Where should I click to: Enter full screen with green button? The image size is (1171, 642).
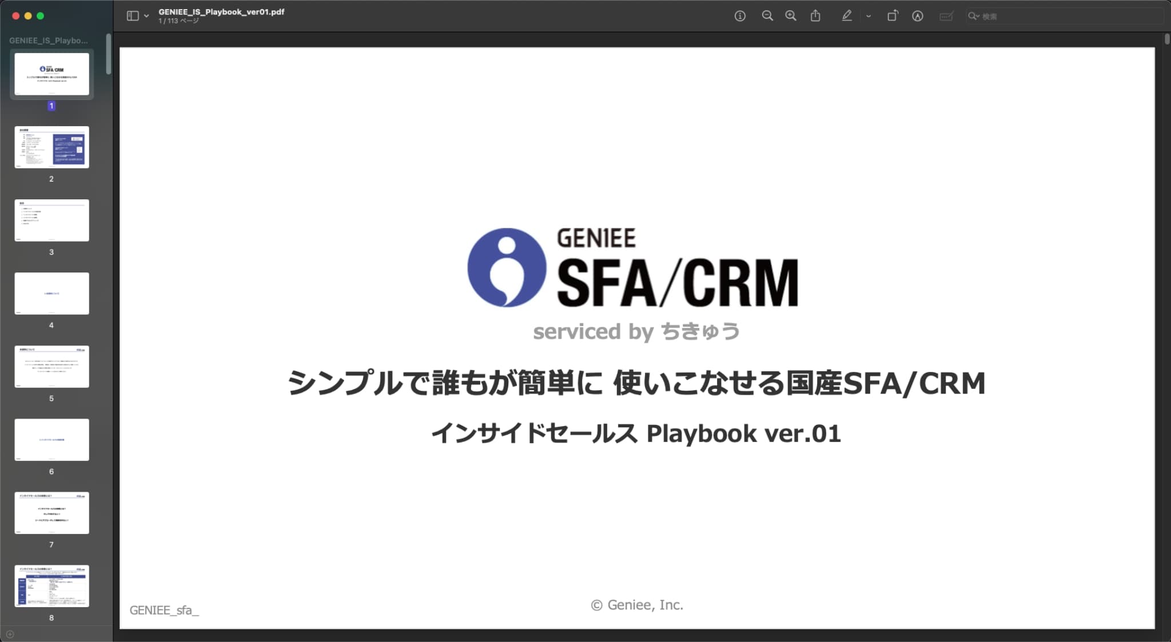[40, 16]
